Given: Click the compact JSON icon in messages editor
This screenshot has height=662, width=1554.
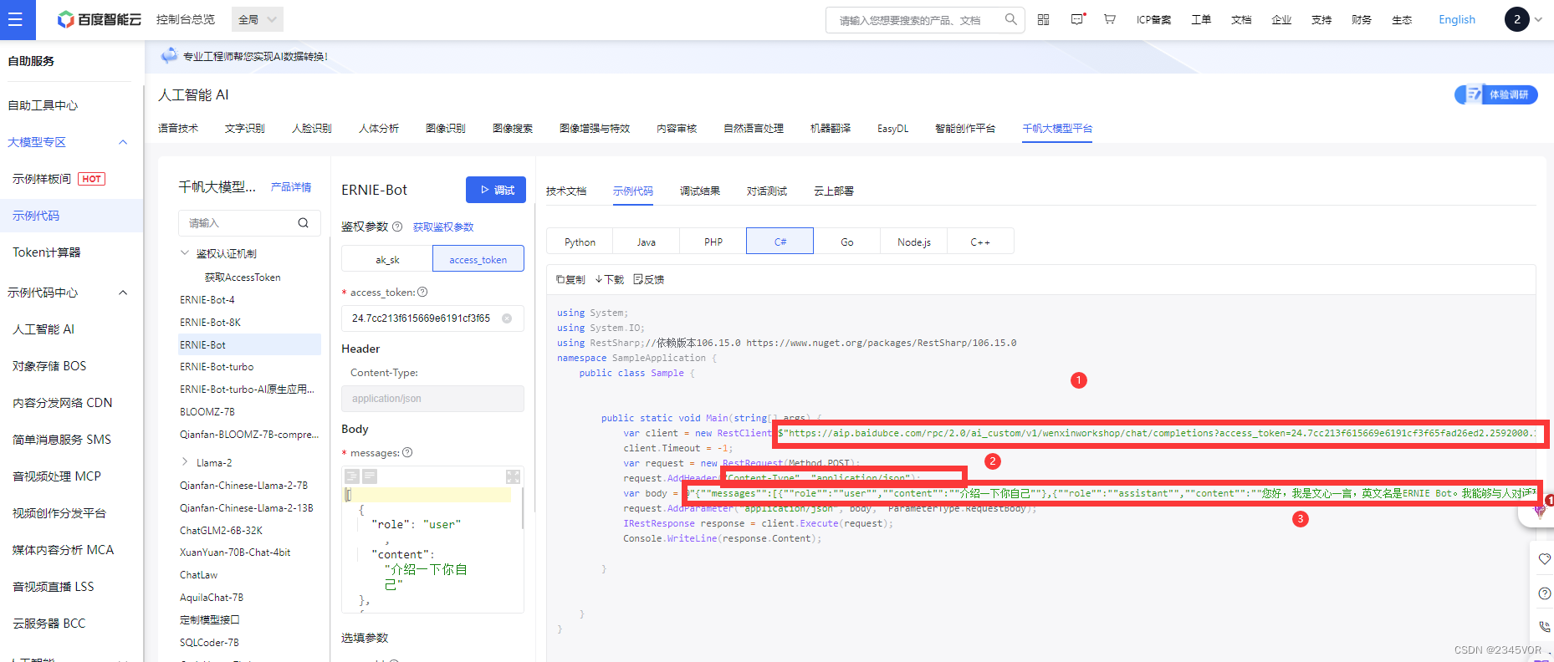Looking at the screenshot, I should click(370, 476).
